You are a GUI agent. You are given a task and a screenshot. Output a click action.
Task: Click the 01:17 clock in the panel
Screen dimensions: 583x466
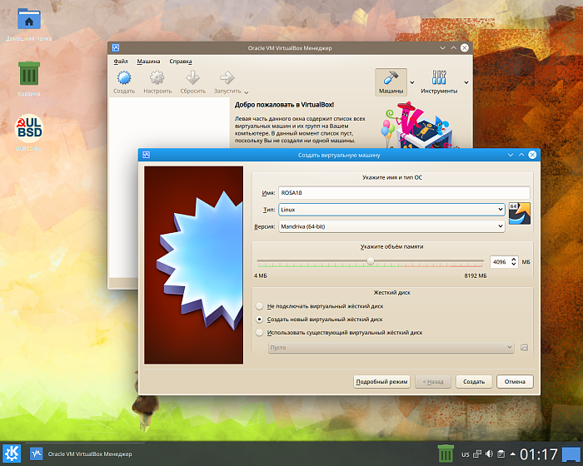pyautogui.click(x=539, y=454)
